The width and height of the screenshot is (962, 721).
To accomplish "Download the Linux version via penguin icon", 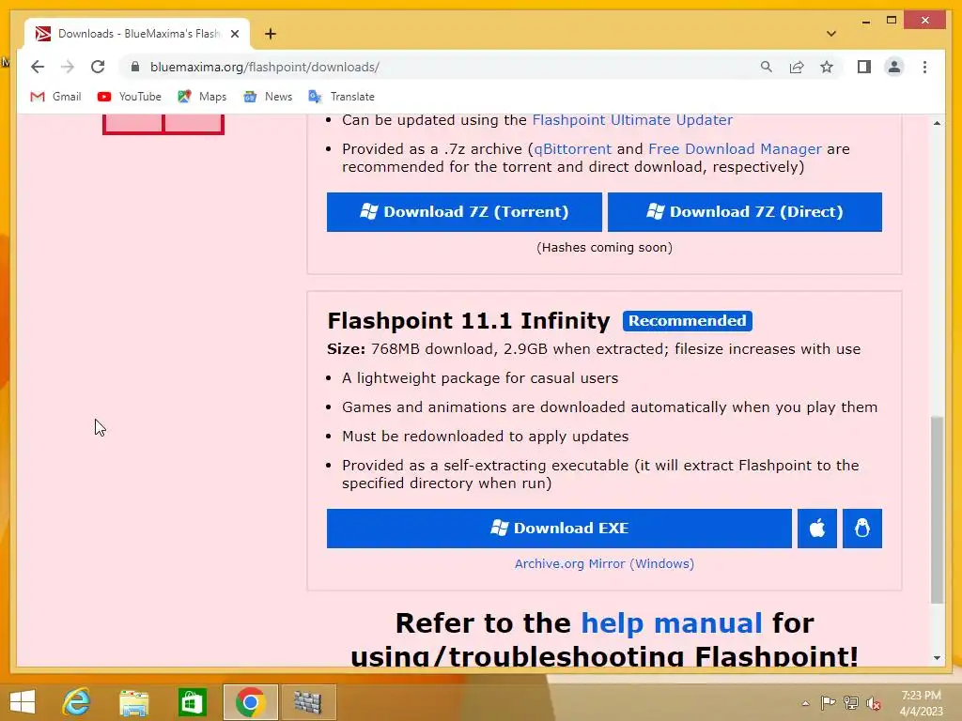I will (x=862, y=529).
